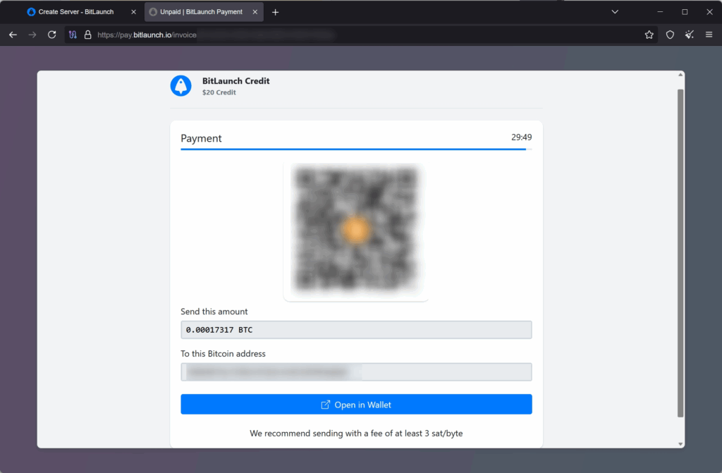Click the page scroll up arrow
This screenshot has height=473, width=722.
(680, 75)
